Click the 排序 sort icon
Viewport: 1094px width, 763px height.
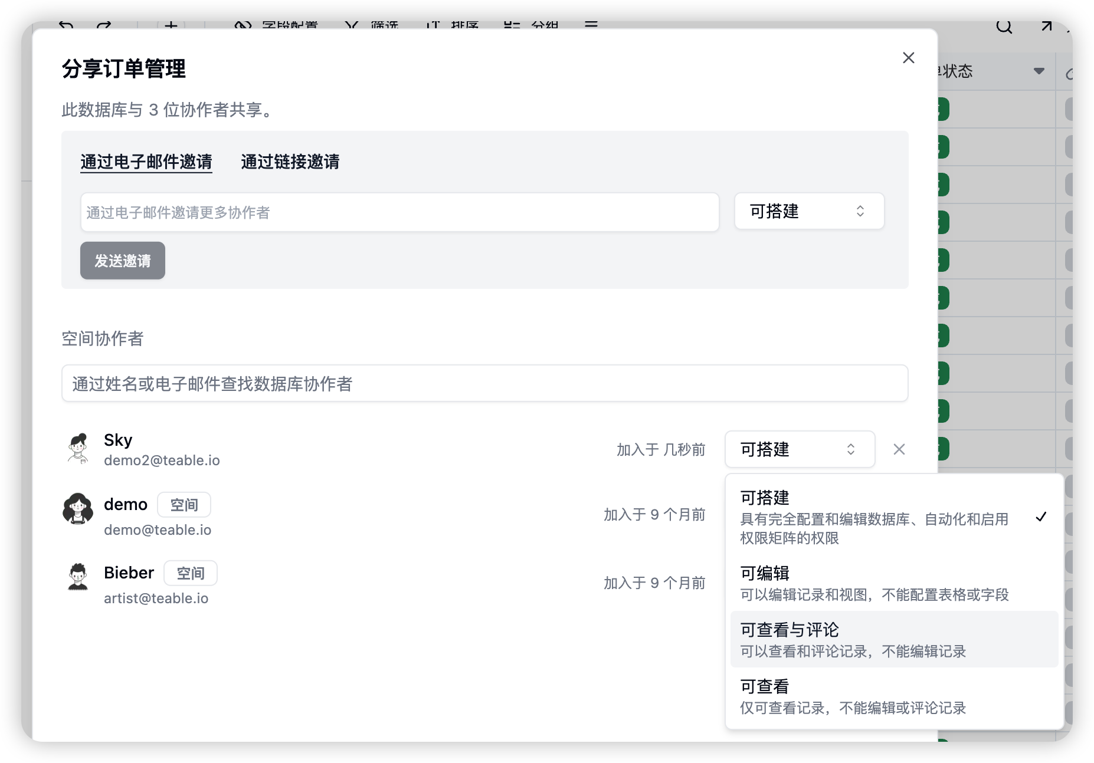pyautogui.click(x=453, y=25)
